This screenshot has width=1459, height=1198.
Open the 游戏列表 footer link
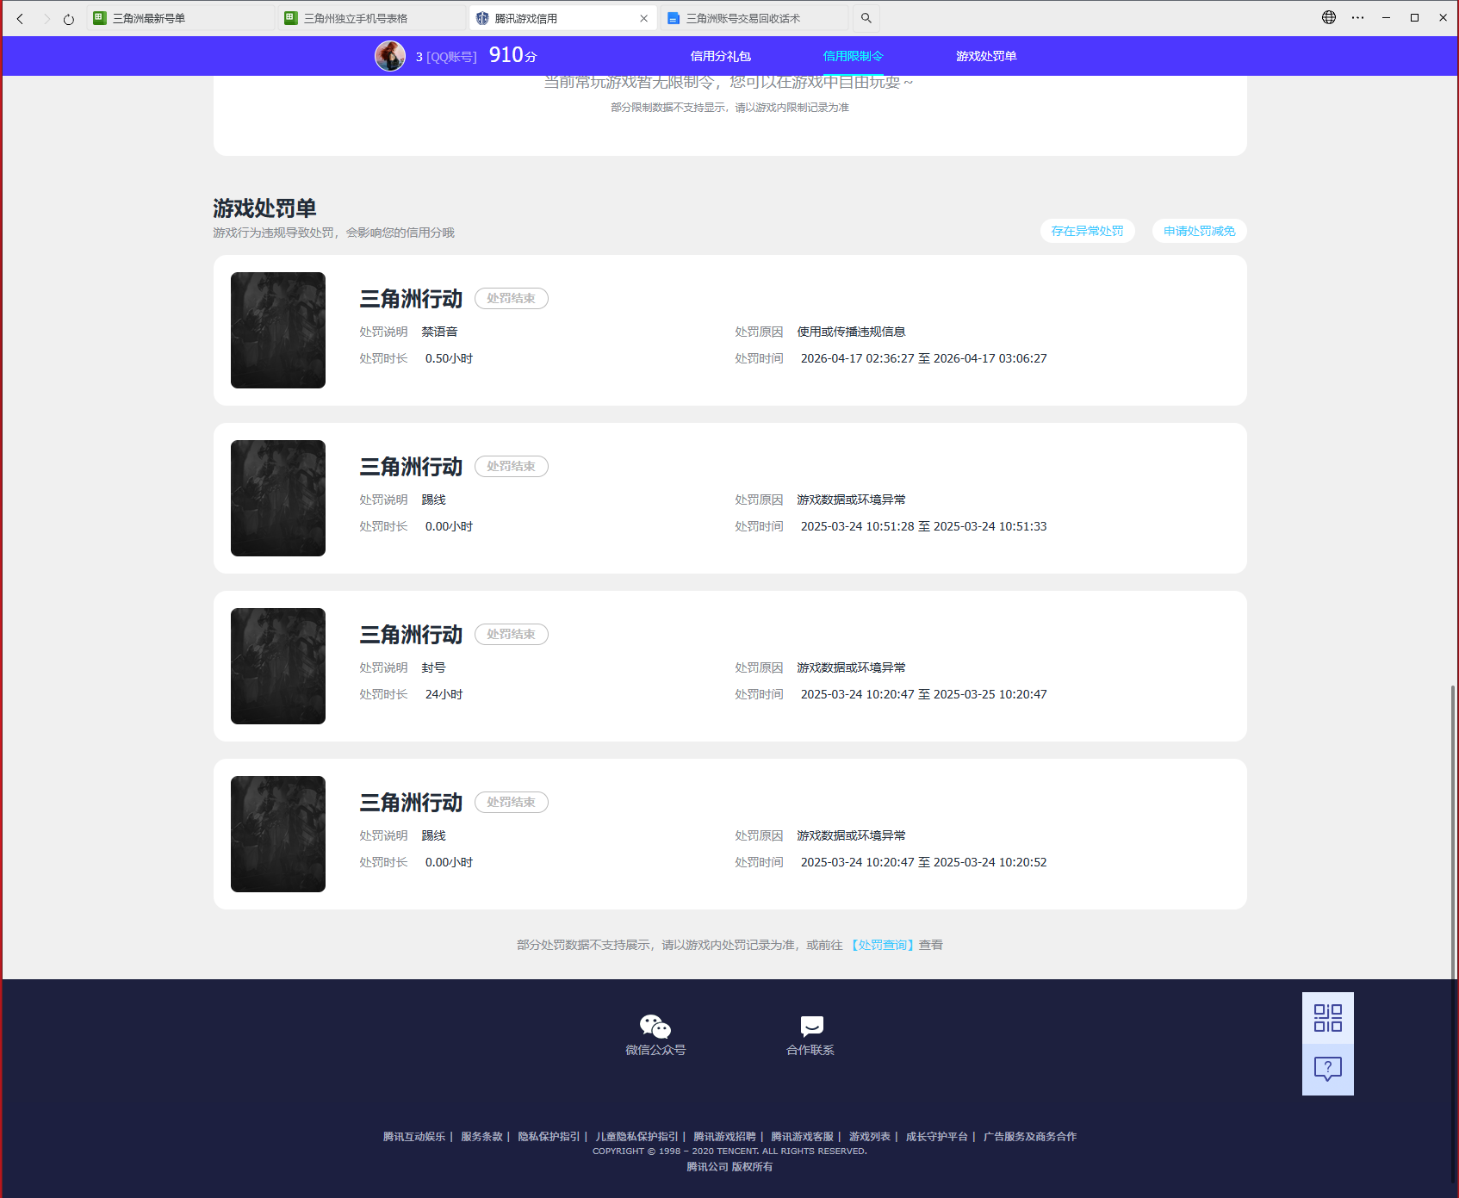[x=870, y=1137]
